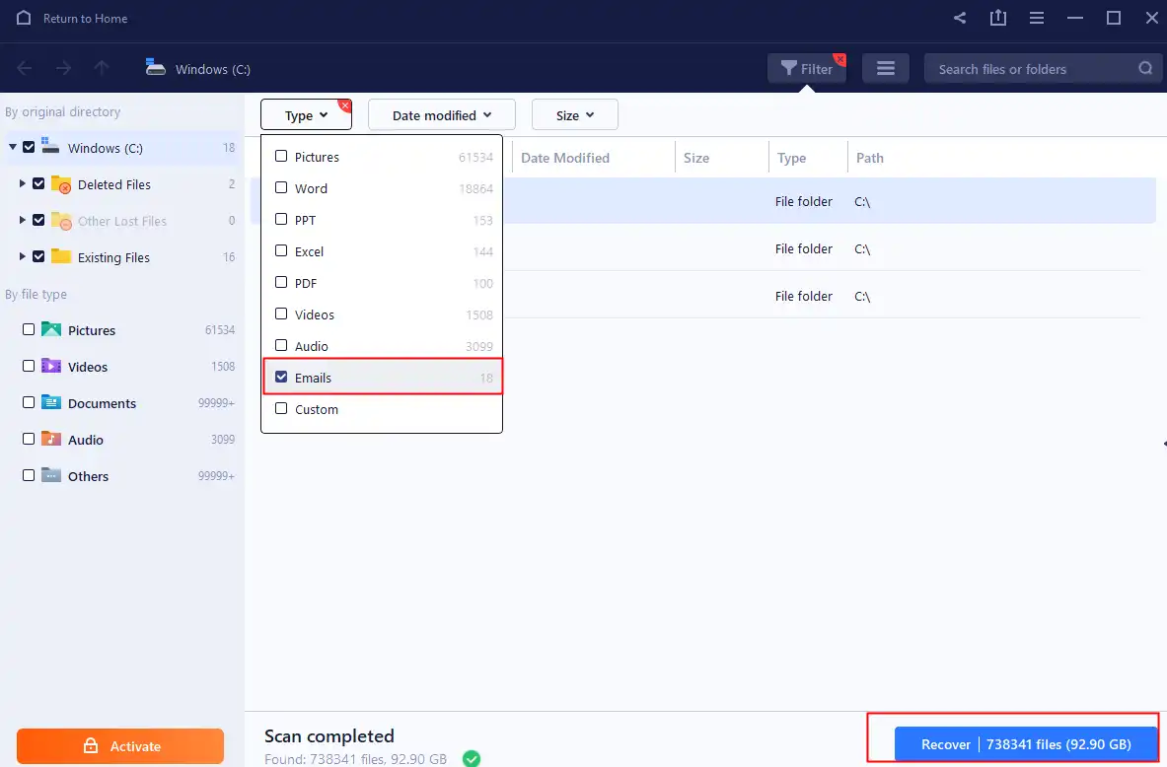The width and height of the screenshot is (1167, 767).
Task: Click the Pictures category icon in sidebar
Action: point(51,329)
